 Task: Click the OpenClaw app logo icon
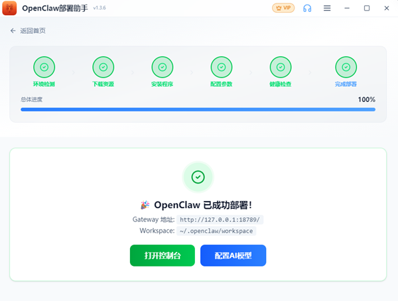9,8
